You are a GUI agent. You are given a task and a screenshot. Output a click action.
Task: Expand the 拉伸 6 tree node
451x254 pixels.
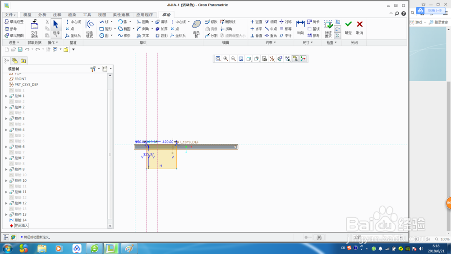pyautogui.click(x=6, y=147)
